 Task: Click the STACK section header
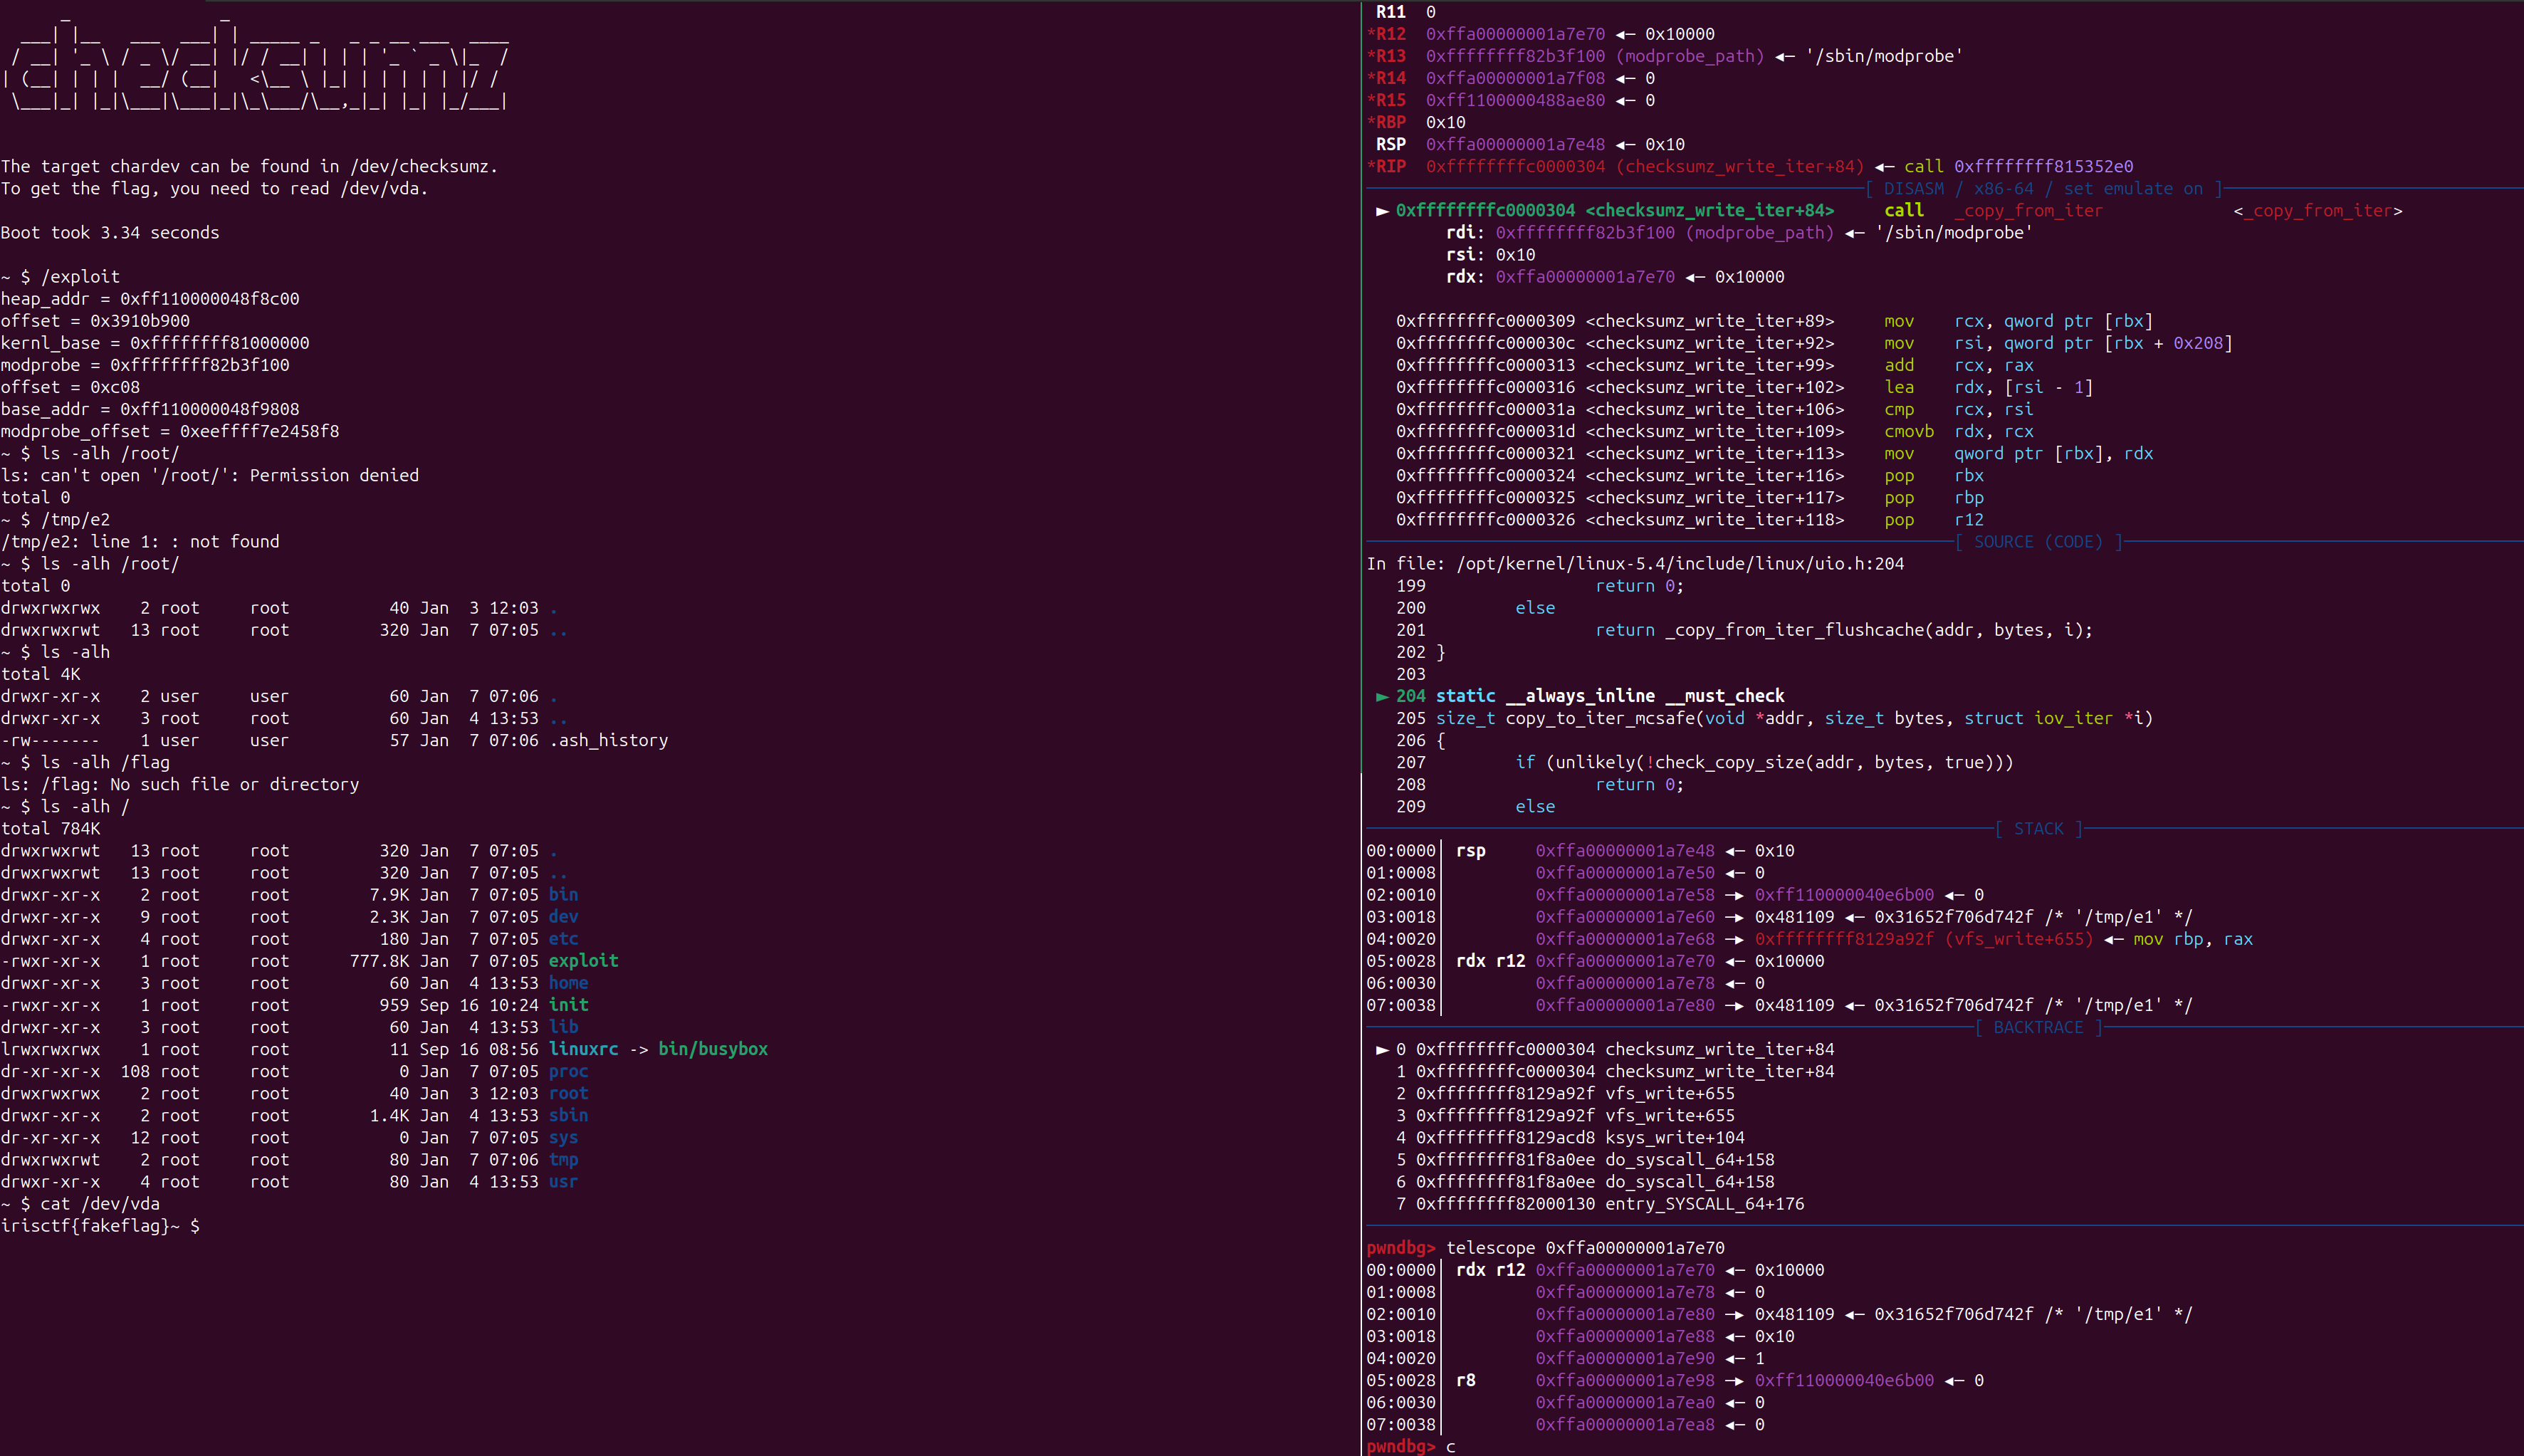[x=2038, y=828]
